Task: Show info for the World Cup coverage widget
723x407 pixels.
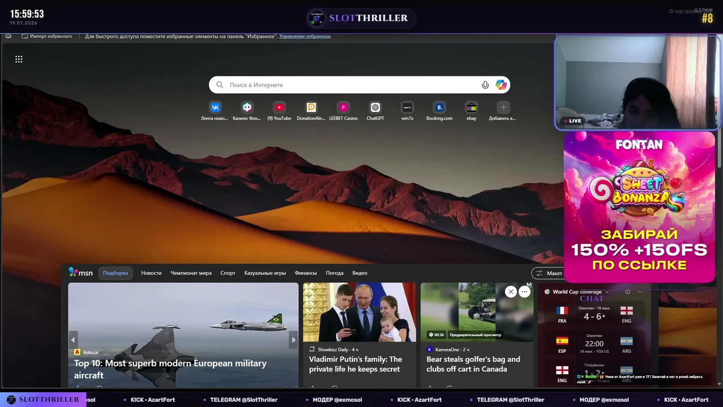Action: pyautogui.click(x=628, y=292)
